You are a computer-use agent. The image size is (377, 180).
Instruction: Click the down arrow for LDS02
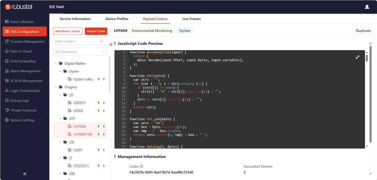pyautogui.click(x=104, y=111)
